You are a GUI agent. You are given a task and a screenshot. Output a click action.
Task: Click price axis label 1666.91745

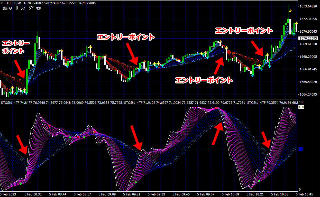coord(308,69)
